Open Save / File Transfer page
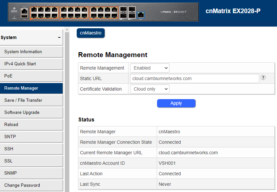Screen dimensions: 277x192 click(x=31, y=100)
